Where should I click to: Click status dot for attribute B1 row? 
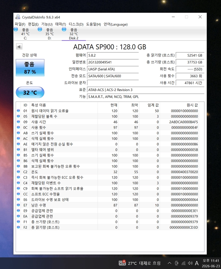coord(18,149)
